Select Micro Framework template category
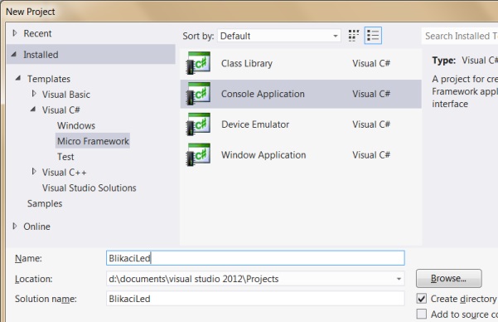 93,140
